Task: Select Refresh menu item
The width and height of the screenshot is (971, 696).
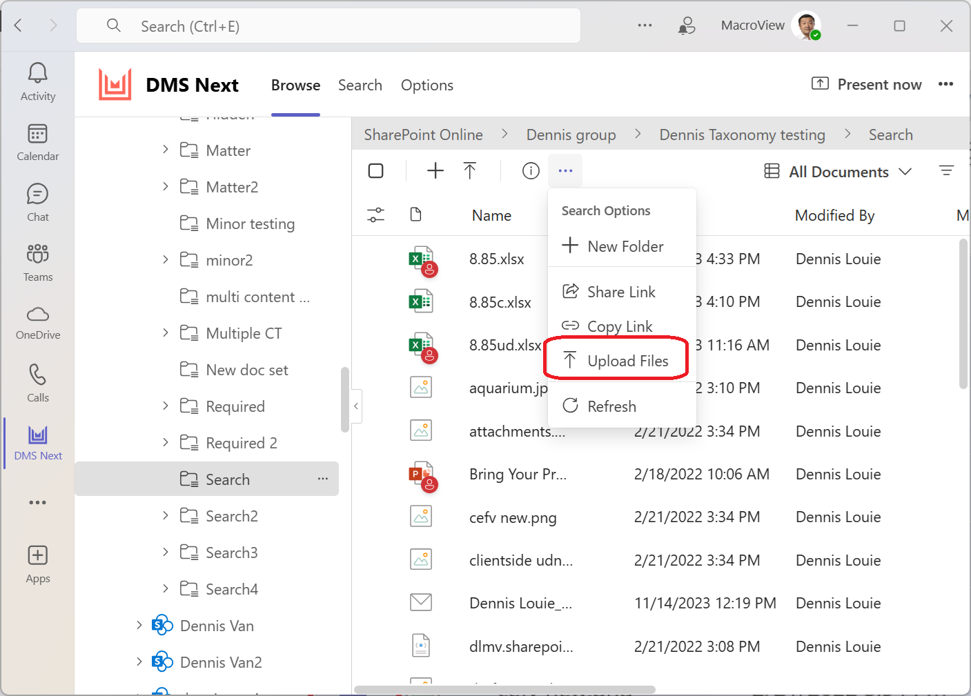Action: (622, 406)
